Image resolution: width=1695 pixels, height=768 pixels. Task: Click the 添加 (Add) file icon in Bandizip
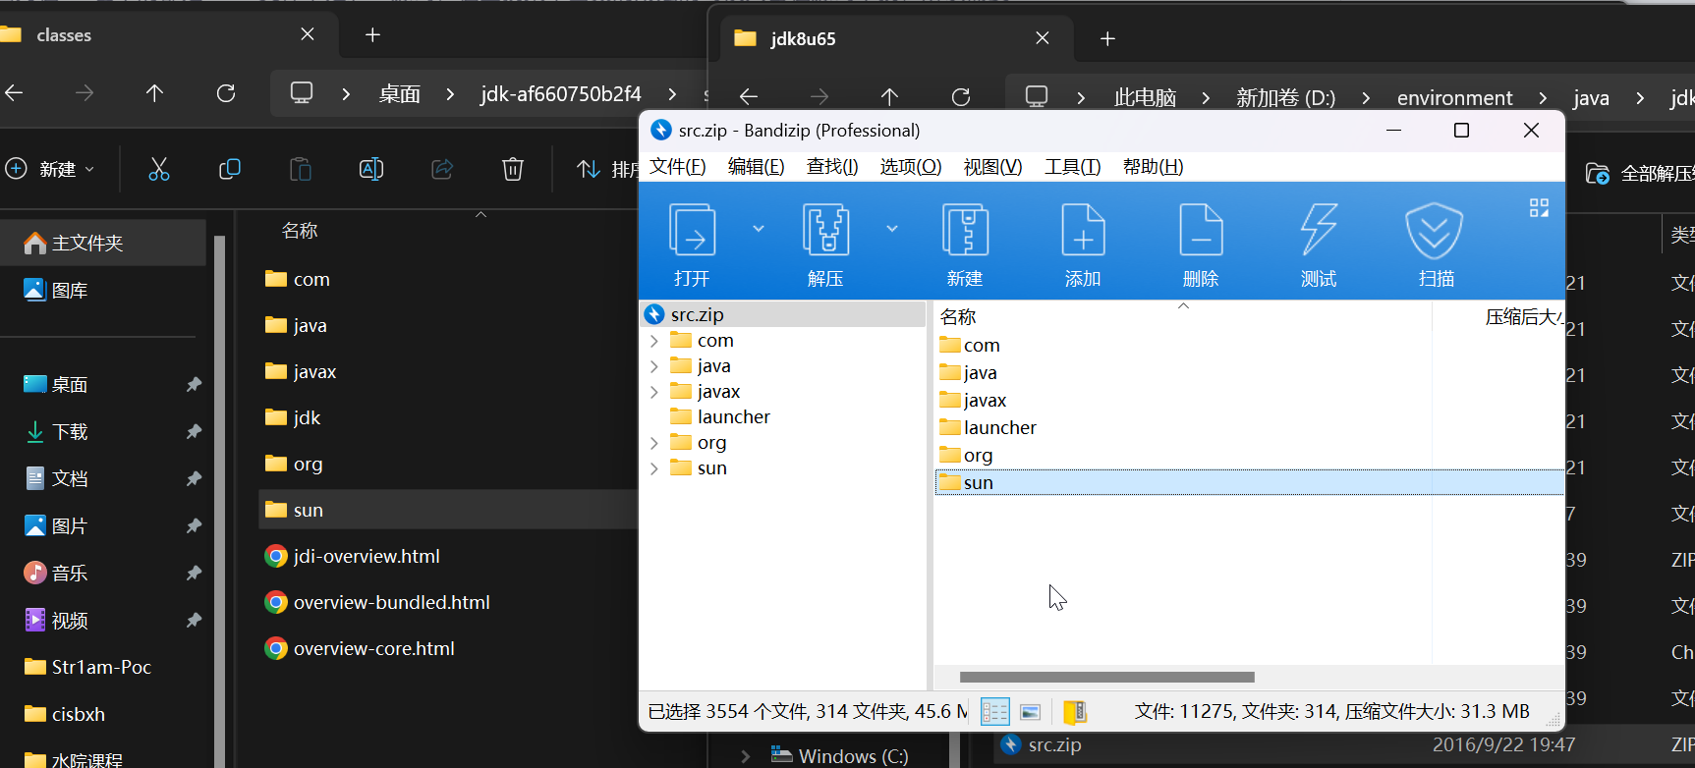1083,232
